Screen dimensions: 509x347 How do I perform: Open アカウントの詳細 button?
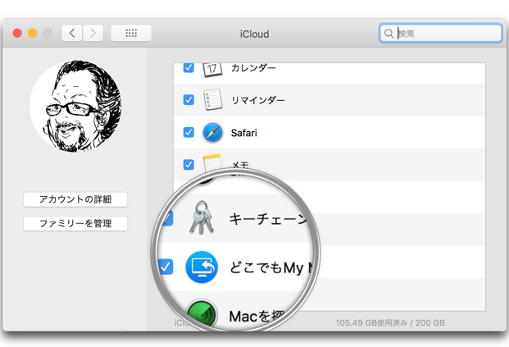tap(75, 199)
